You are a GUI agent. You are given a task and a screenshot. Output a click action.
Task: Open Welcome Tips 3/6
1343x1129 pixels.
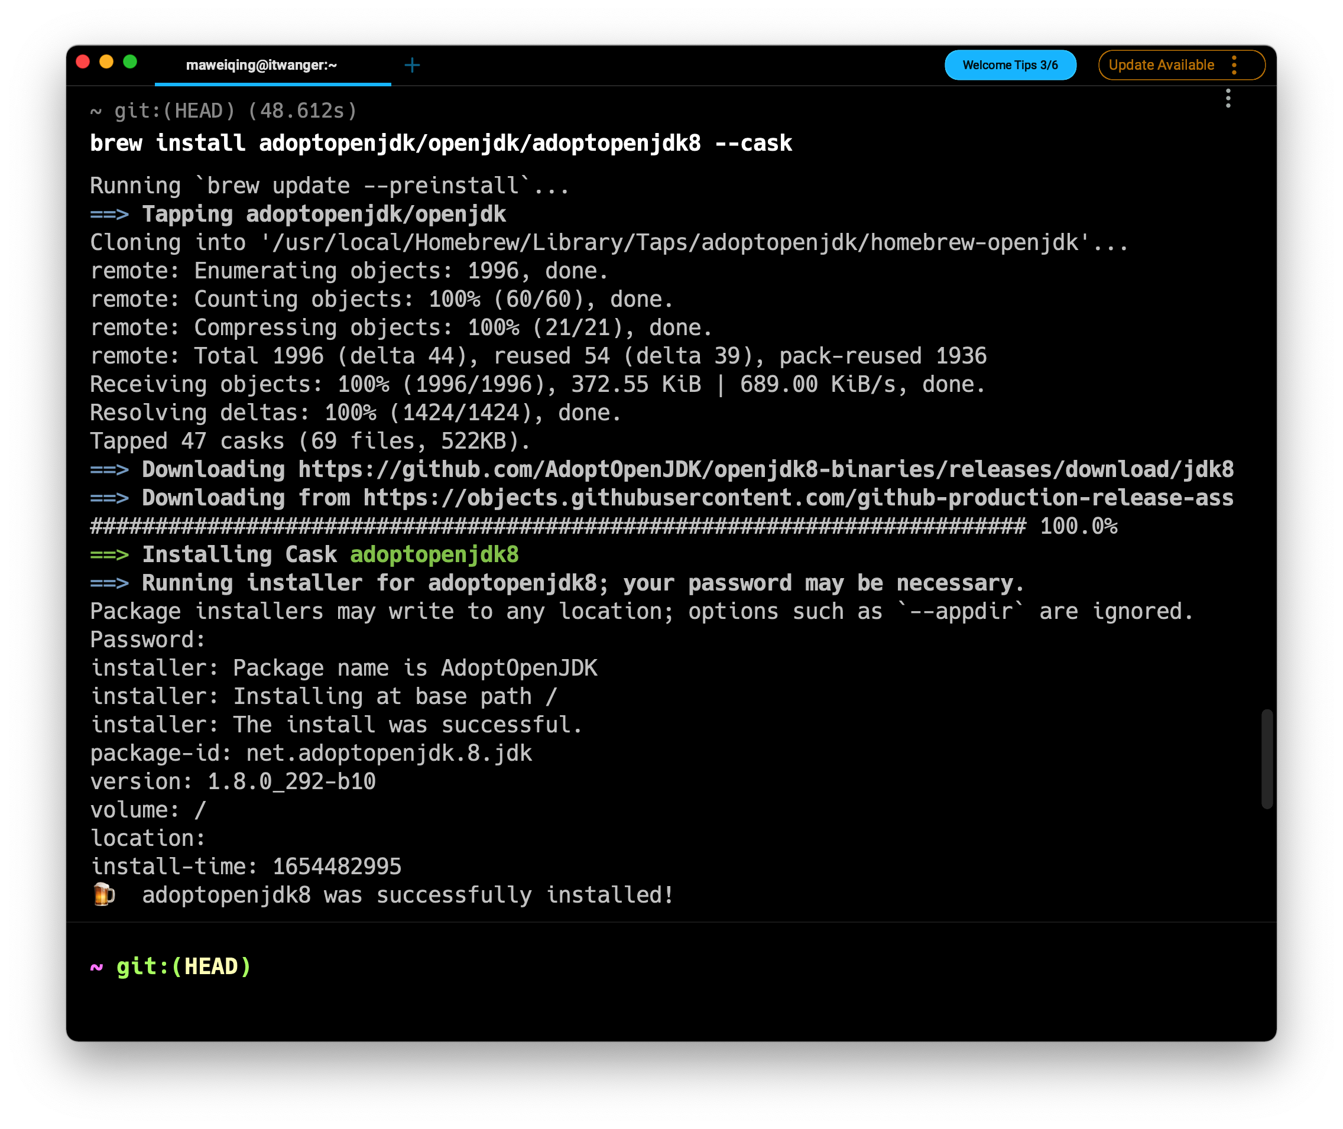click(1010, 65)
